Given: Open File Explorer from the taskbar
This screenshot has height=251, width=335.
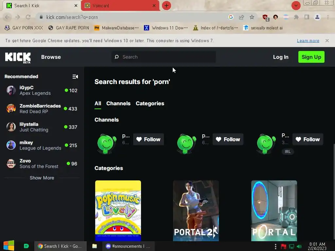Looking at the screenshot, I should point(95,246).
